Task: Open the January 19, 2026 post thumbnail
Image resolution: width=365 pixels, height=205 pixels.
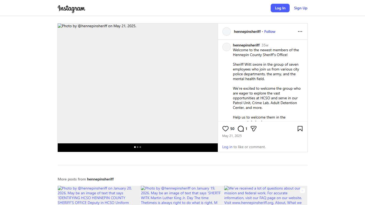Action: pyautogui.click(x=182, y=195)
